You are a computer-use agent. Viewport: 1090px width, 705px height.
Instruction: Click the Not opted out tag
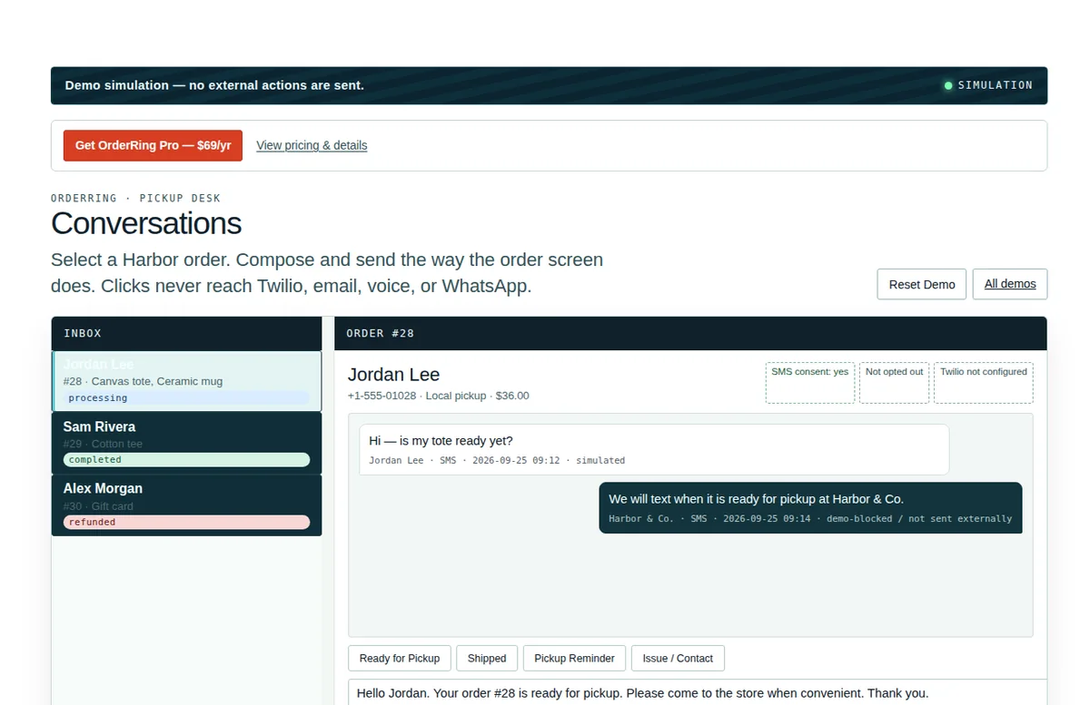[x=894, y=383]
